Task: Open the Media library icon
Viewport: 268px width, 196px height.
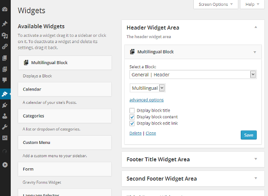Action: pos(5,35)
